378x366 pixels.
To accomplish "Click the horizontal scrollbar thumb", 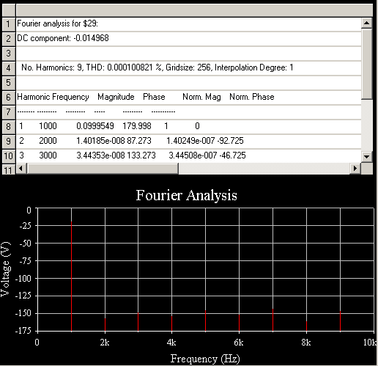I will click(x=103, y=168).
